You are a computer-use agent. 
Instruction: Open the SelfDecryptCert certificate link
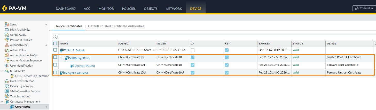point(79,58)
